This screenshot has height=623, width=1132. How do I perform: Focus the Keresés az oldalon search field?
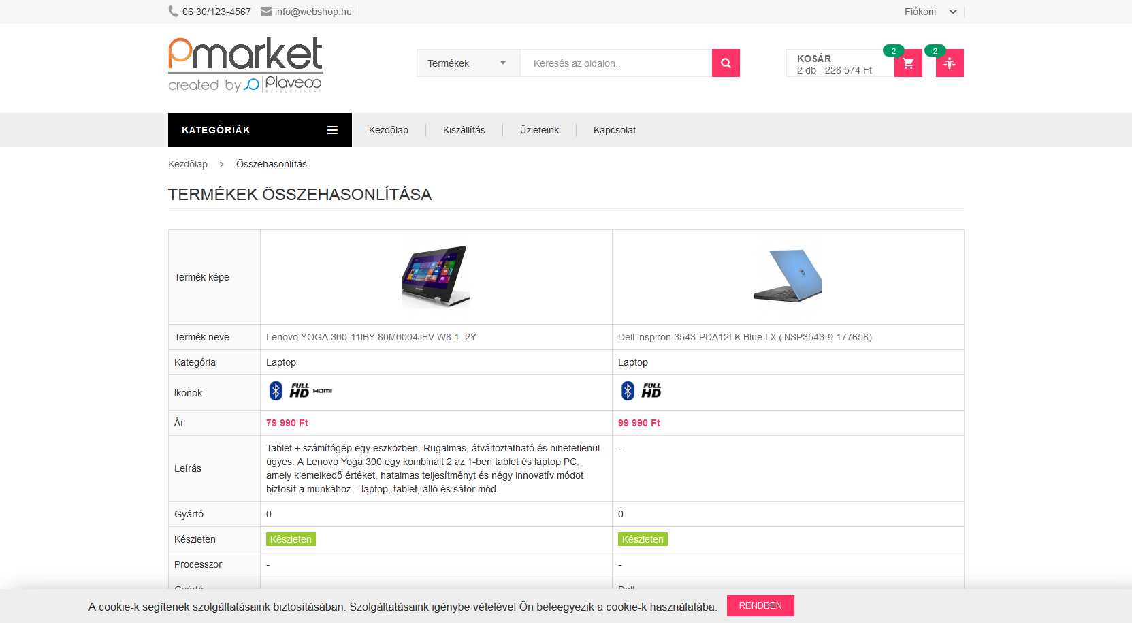pyautogui.click(x=616, y=63)
